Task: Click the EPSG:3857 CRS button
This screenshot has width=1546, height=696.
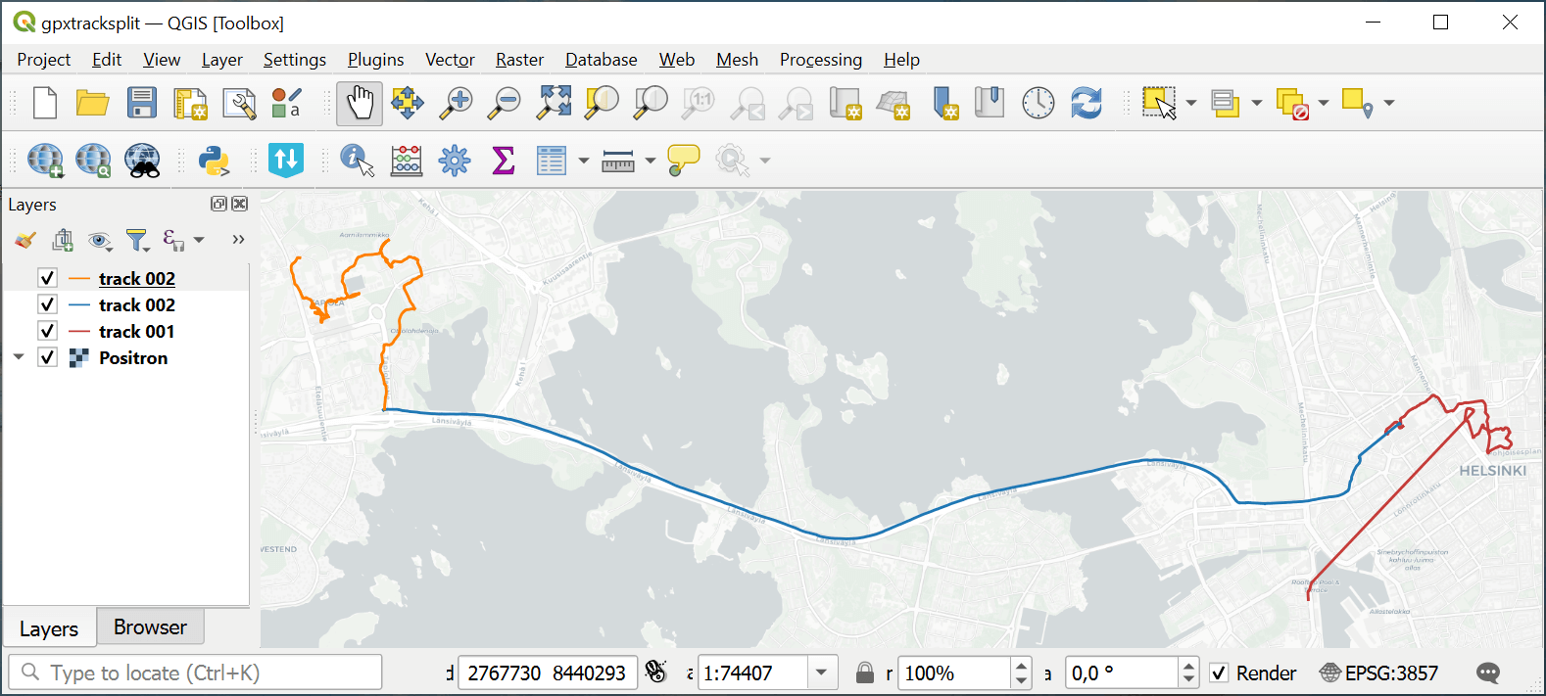Action: pyautogui.click(x=1379, y=673)
